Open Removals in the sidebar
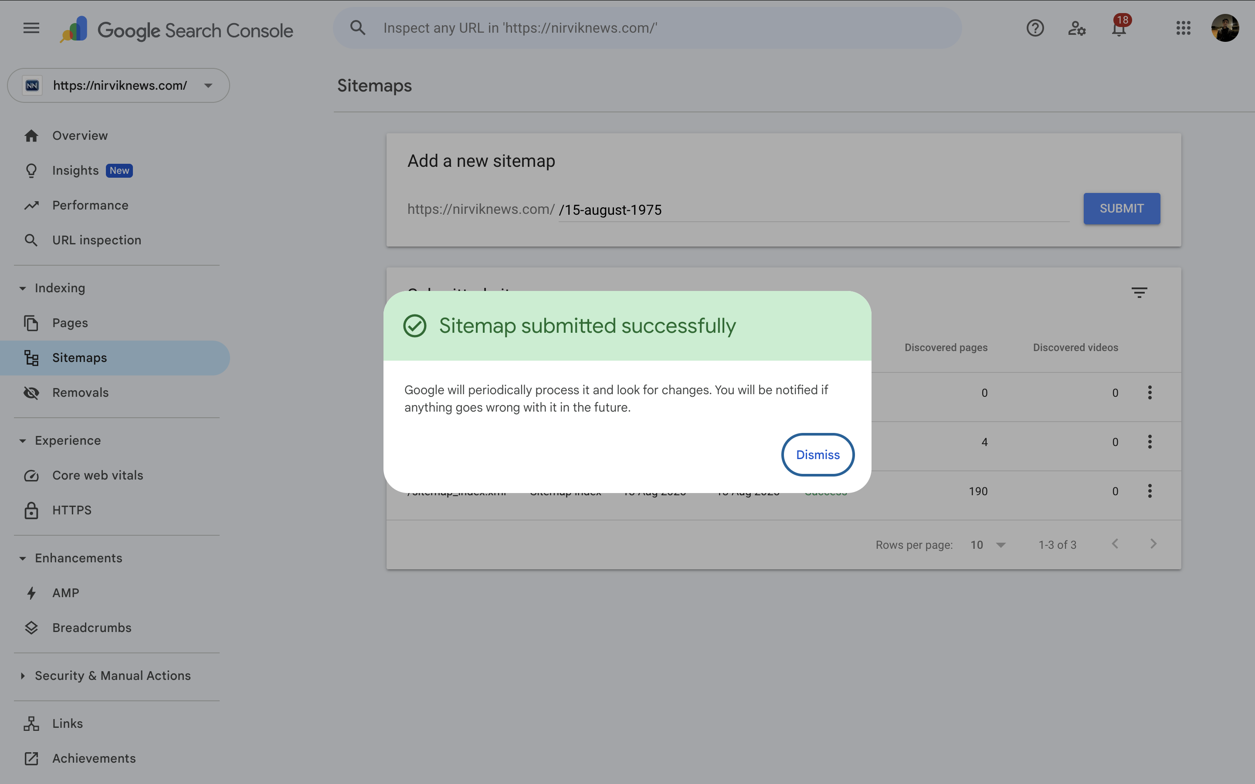Image resolution: width=1255 pixels, height=784 pixels. point(80,392)
